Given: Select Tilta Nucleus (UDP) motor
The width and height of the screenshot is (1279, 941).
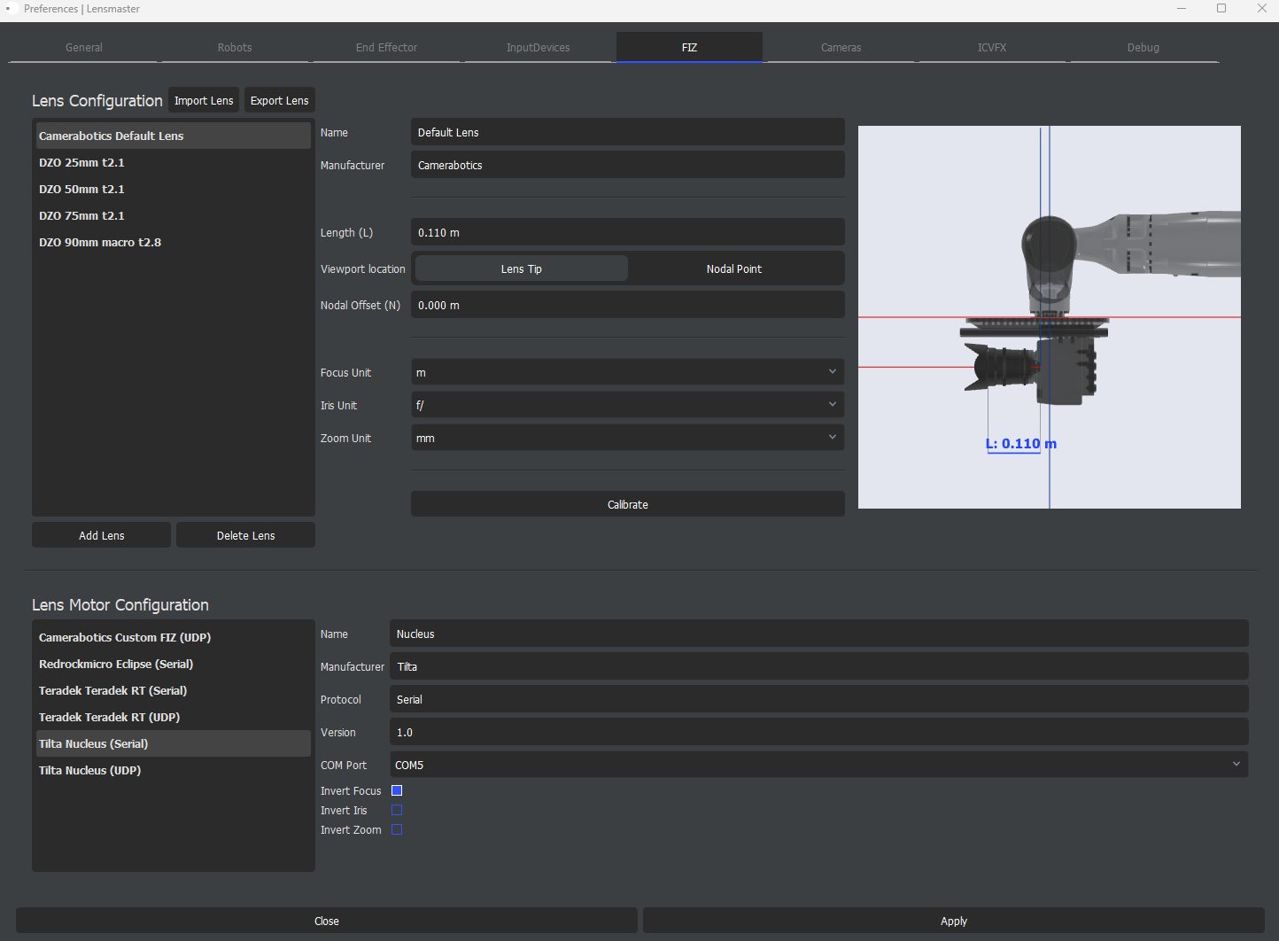Looking at the screenshot, I should pyautogui.click(x=174, y=770).
